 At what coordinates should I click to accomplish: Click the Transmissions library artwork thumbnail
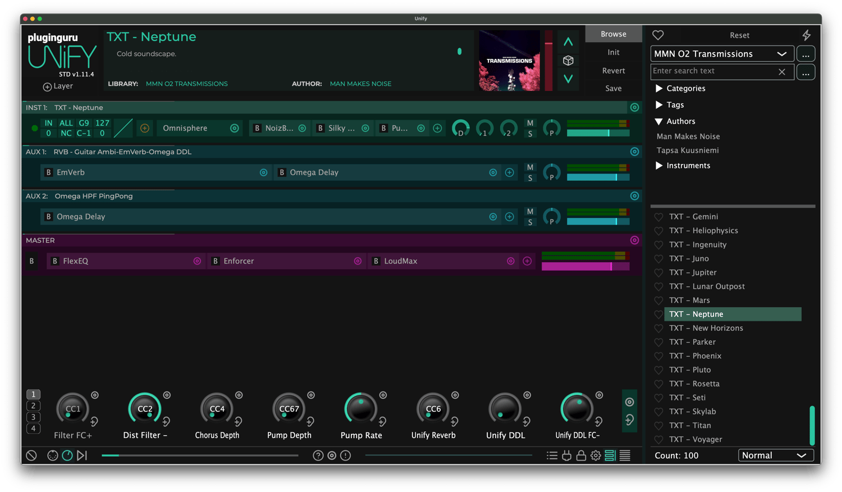pyautogui.click(x=509, y=60)
